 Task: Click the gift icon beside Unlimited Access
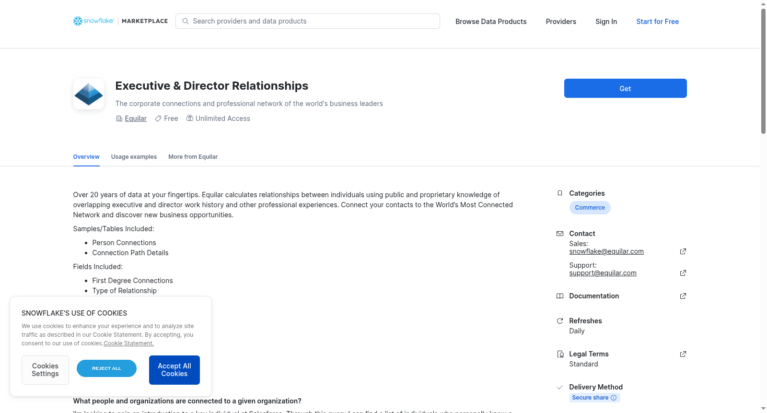(x=190, y=118)
